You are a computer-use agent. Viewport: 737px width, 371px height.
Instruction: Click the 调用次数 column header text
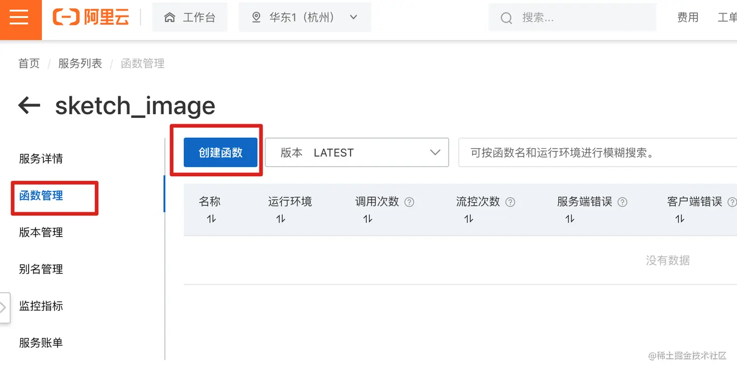pyautogui.click(x=377, y=202)
